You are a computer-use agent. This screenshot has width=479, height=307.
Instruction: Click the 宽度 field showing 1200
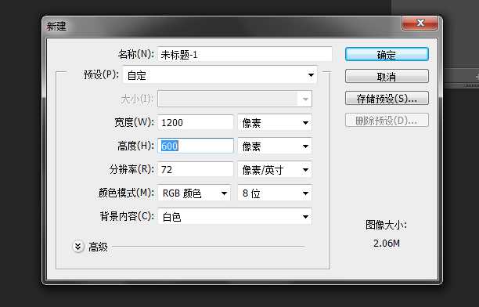click(196, 122)
